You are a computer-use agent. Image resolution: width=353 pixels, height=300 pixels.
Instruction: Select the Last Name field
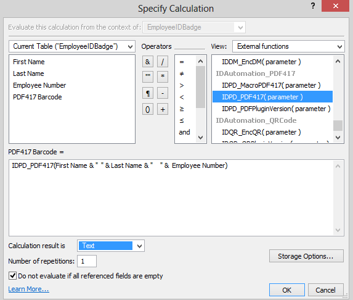point(28,73)
